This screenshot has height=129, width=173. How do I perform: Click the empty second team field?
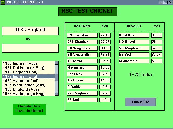[x=30, y=48]
